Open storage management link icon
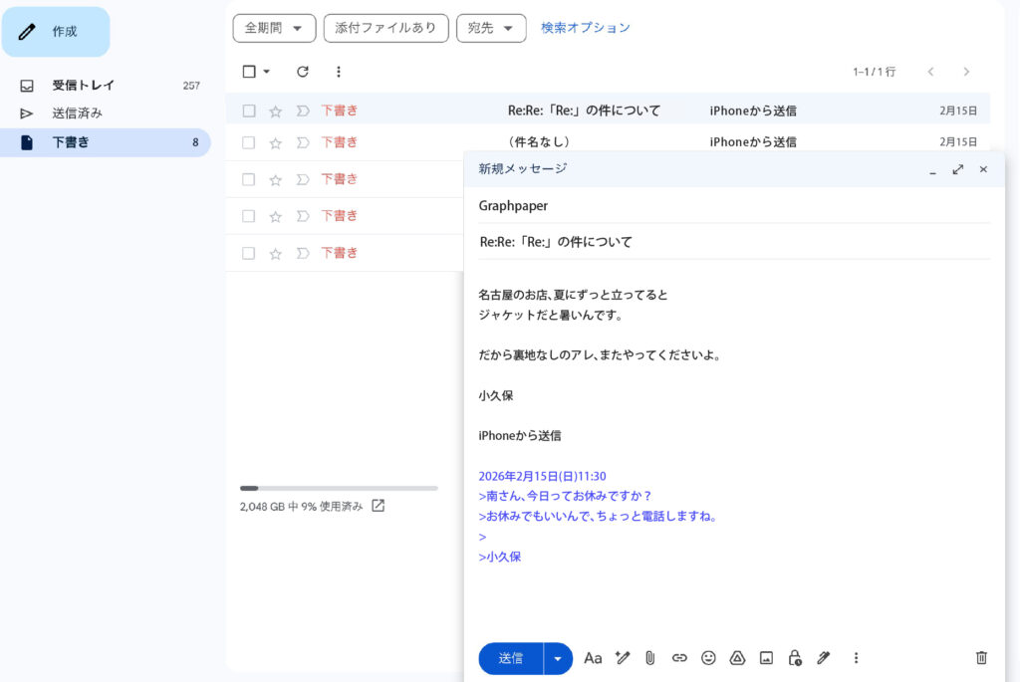Viewport: 1020px width, 682px height. click(x=378, y=506)
